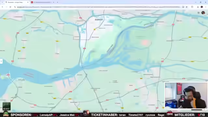Open site information icon beside the URL
208x117 pixels.
click(x=15, y=7)
